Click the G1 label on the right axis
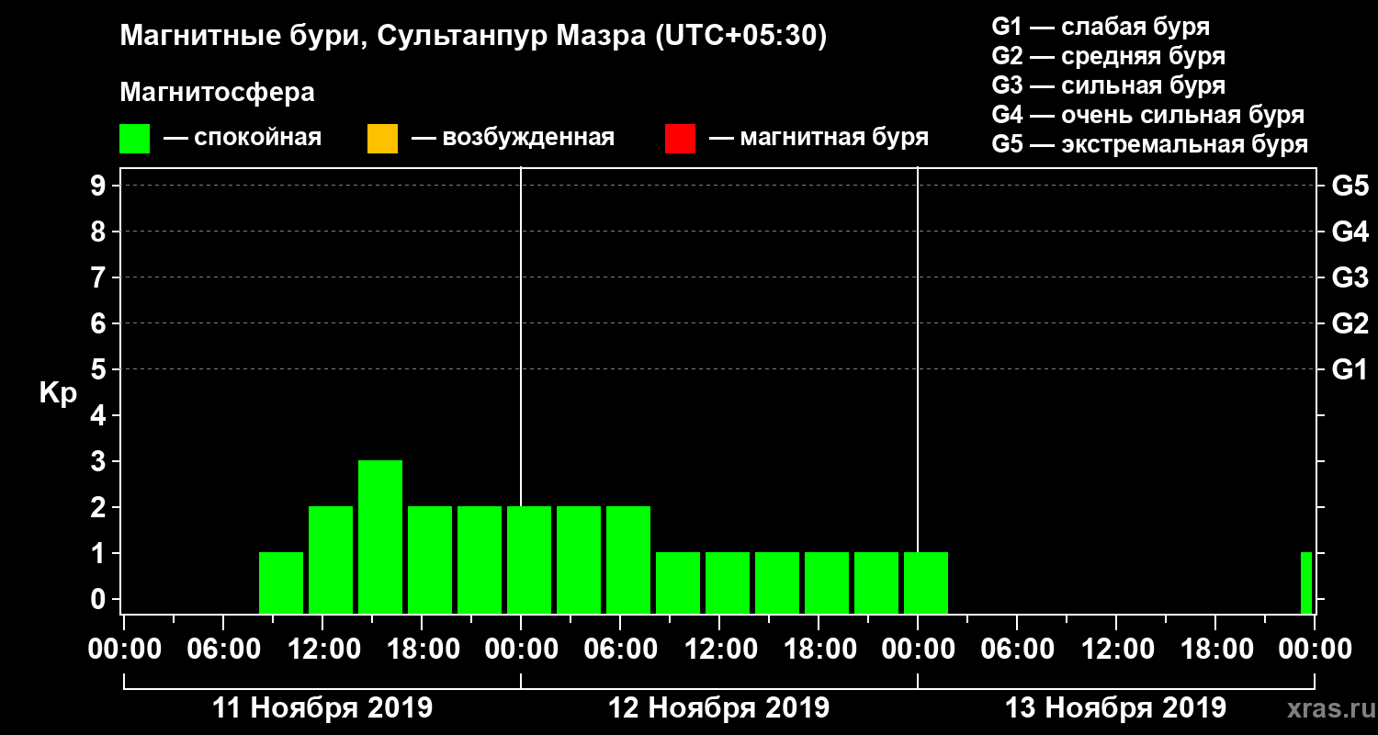Screen dimensions: 1378x735 click(1350, 369)
